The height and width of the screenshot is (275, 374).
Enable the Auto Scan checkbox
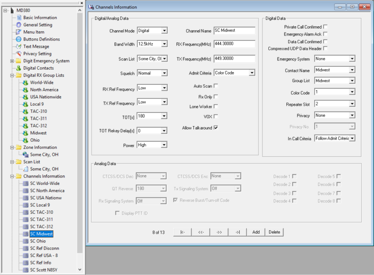click(216, 86)
